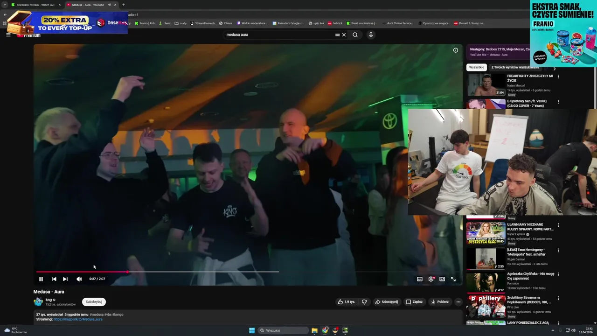The image size is (597, 336).
Task: Open File Explorer from taskbar
Action: 314,330
